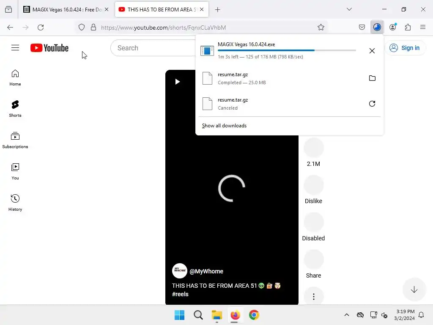Click the Sign in button

click(405, 48)
